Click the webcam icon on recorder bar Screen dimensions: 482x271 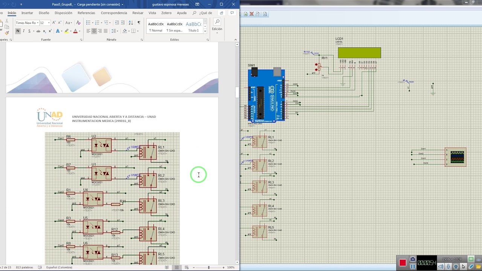click(x=456, y=266)
